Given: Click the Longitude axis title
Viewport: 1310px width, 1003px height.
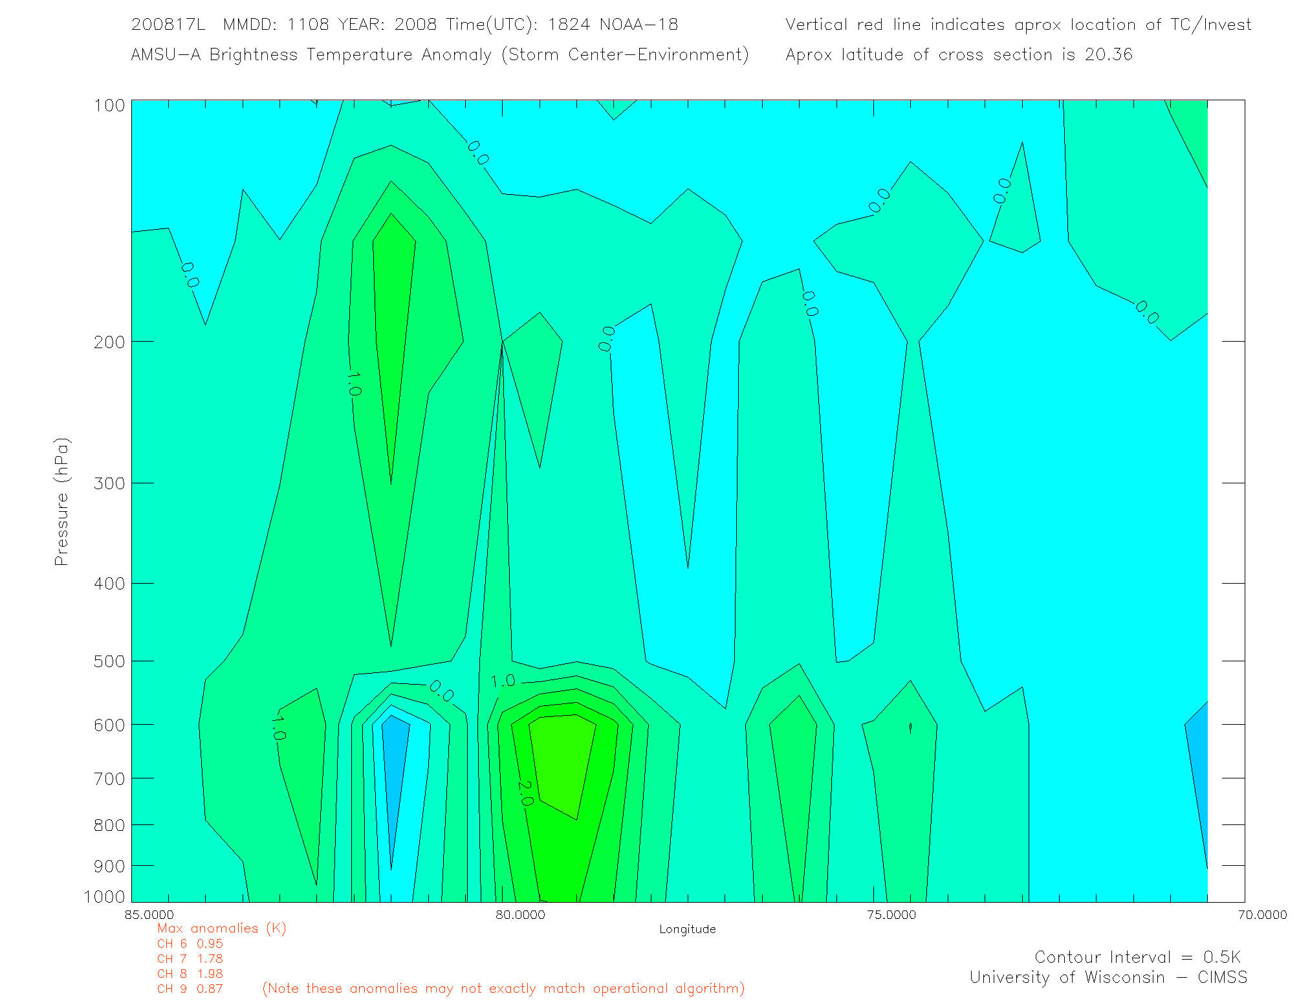Looking at the screenshot, I should (687, 929).
